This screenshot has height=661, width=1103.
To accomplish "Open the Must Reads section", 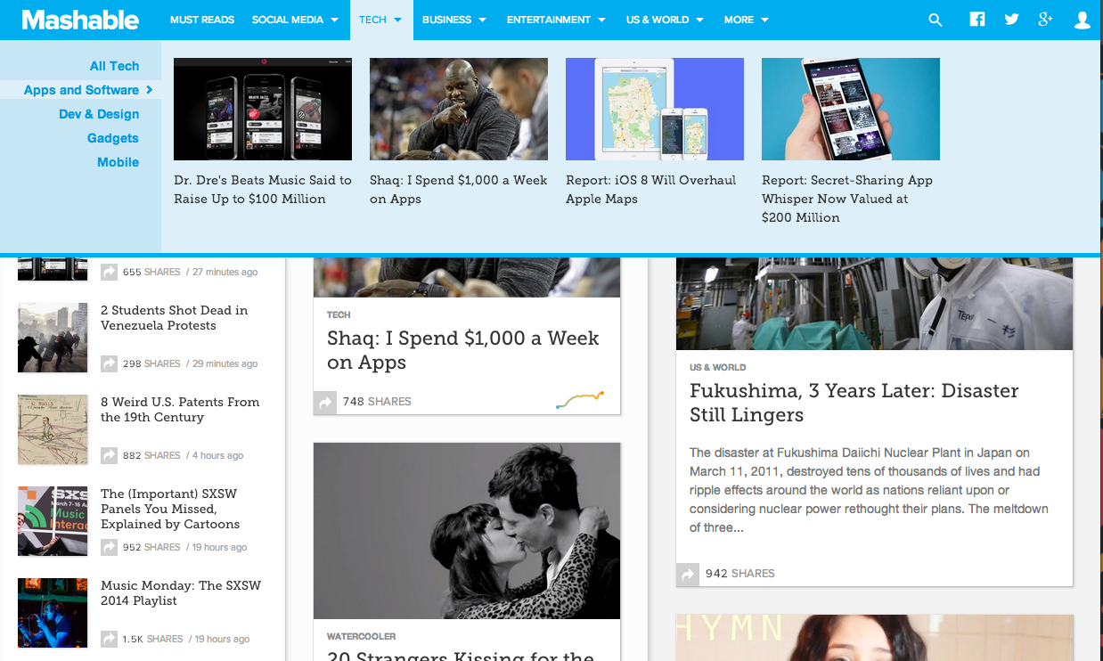I will pos(202,20).
